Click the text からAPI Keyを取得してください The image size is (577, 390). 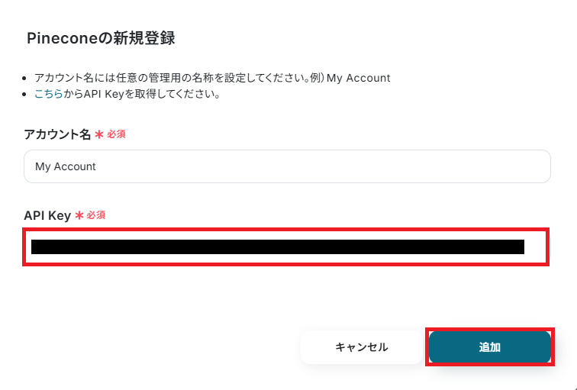click(142, 94)
